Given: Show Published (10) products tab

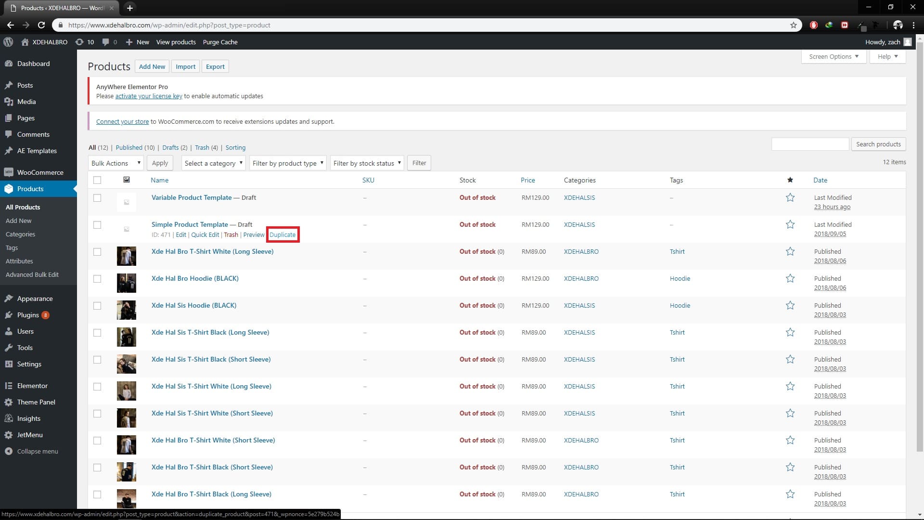Looking at the screenshot, I should tap(135, 147).
